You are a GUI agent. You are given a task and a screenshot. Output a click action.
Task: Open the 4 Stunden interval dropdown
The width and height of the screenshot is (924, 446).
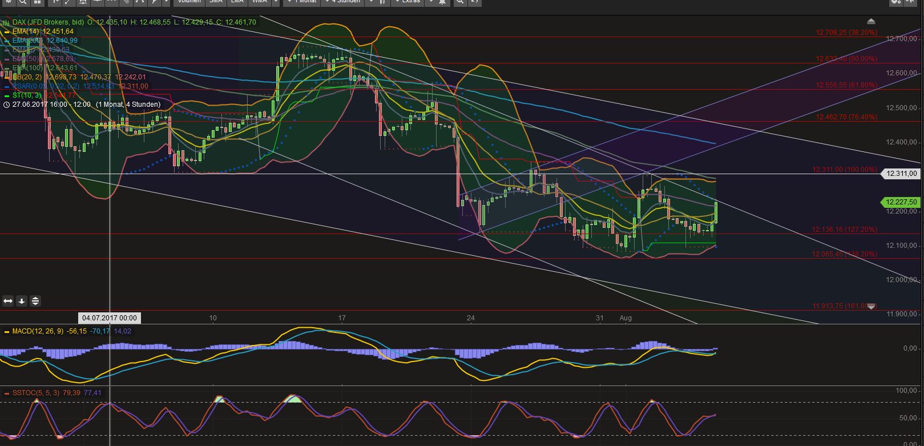(x=346, y=2)
